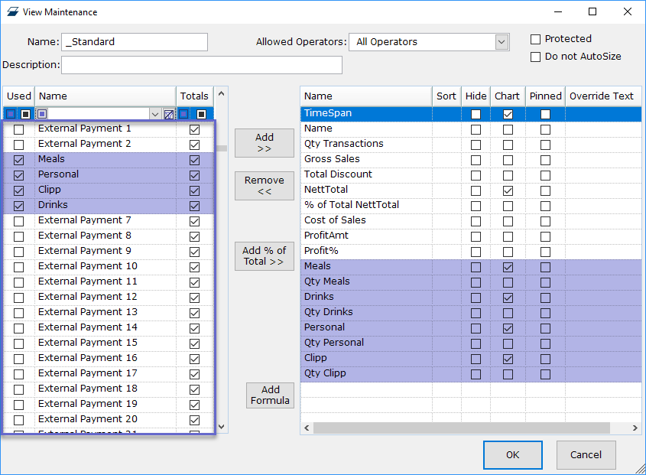Enable the Protected checkbox
The width and height of the screenshot is (646, 475).
tap(535, 39)
